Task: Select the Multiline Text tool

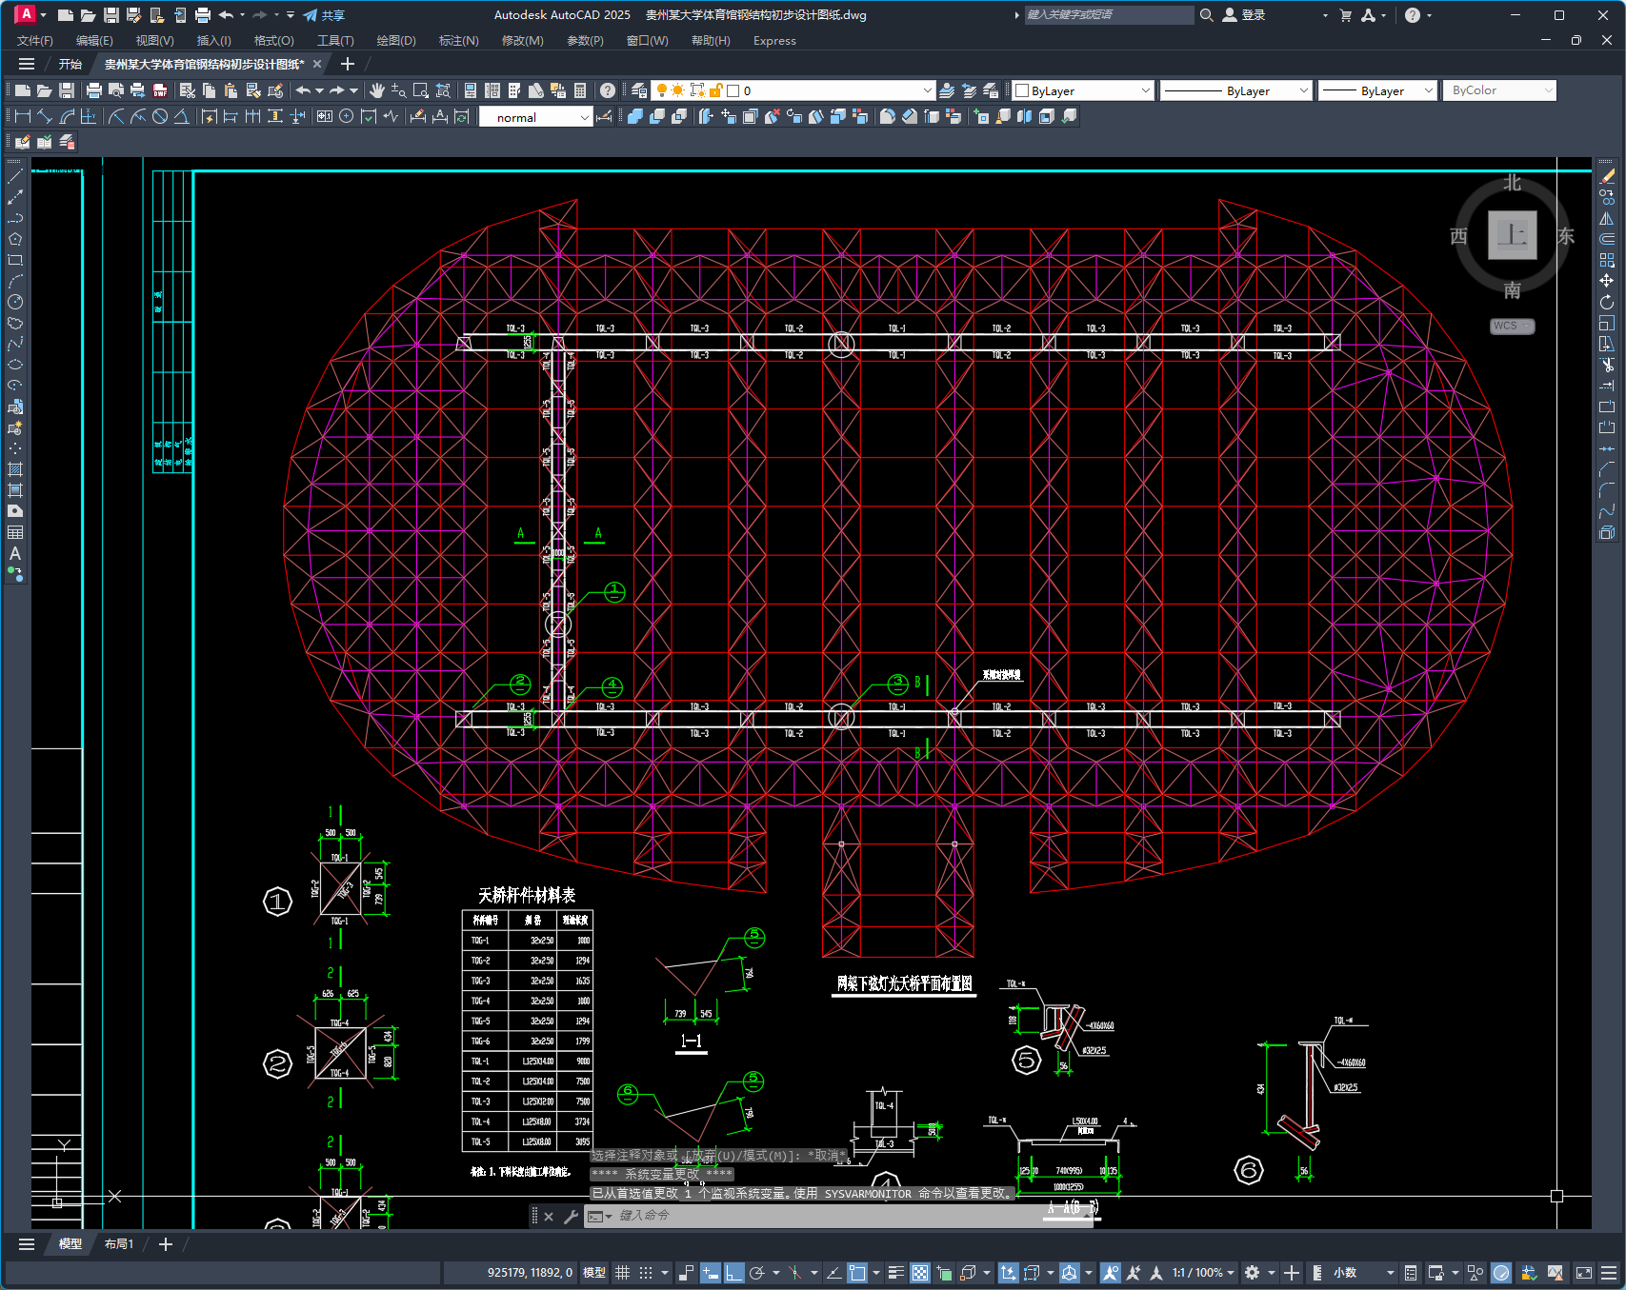Action: coord(15,553)
